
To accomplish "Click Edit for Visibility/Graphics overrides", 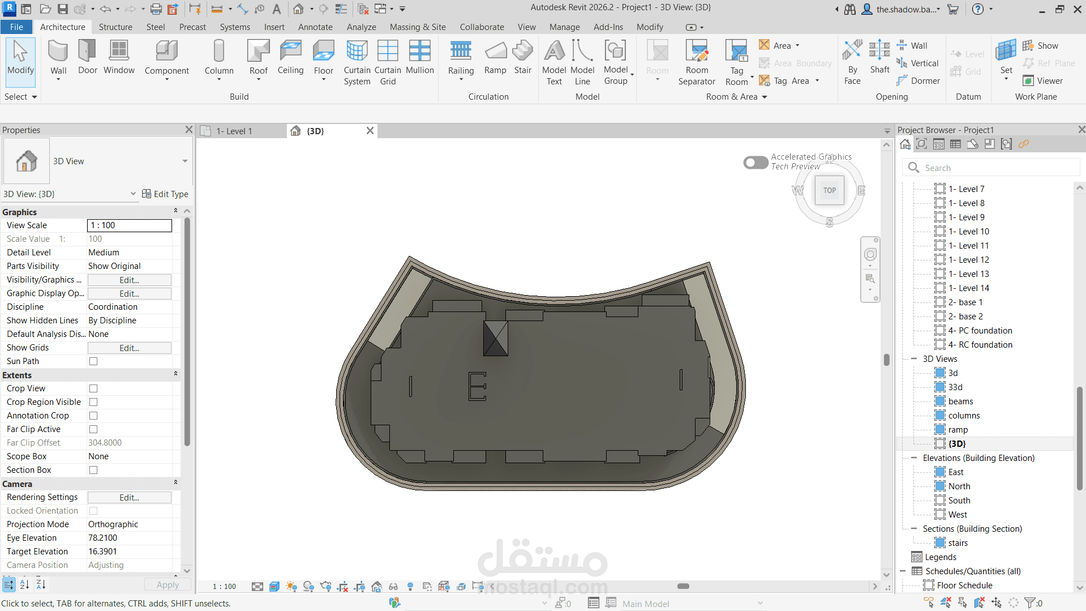I will 129,280.
